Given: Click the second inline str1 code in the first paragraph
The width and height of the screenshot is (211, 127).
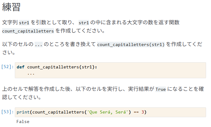Looking at the screenshot, I should point(84,23).
